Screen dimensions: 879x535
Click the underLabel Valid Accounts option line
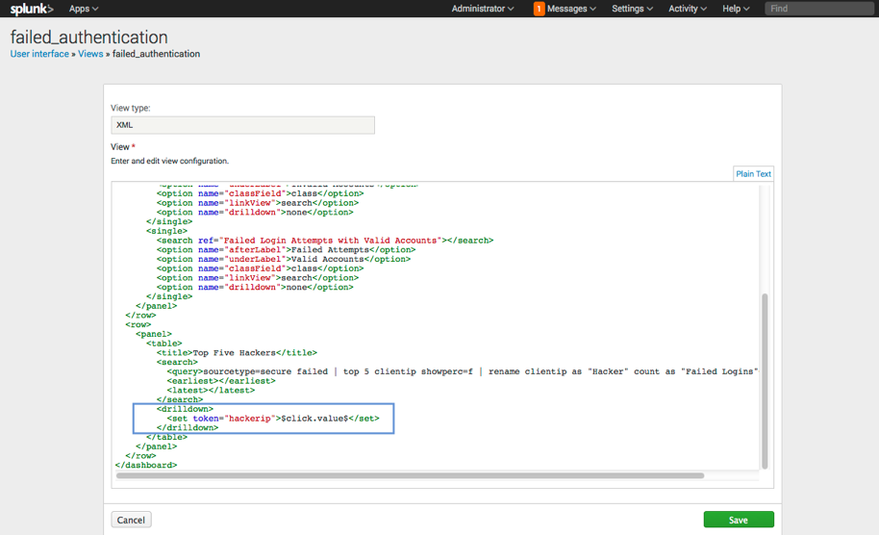[x=284, y=259]
